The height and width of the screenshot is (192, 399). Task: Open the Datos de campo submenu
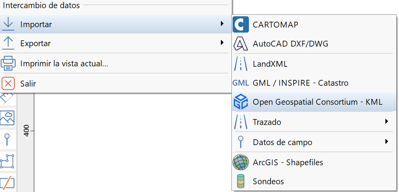coord(314,142)
